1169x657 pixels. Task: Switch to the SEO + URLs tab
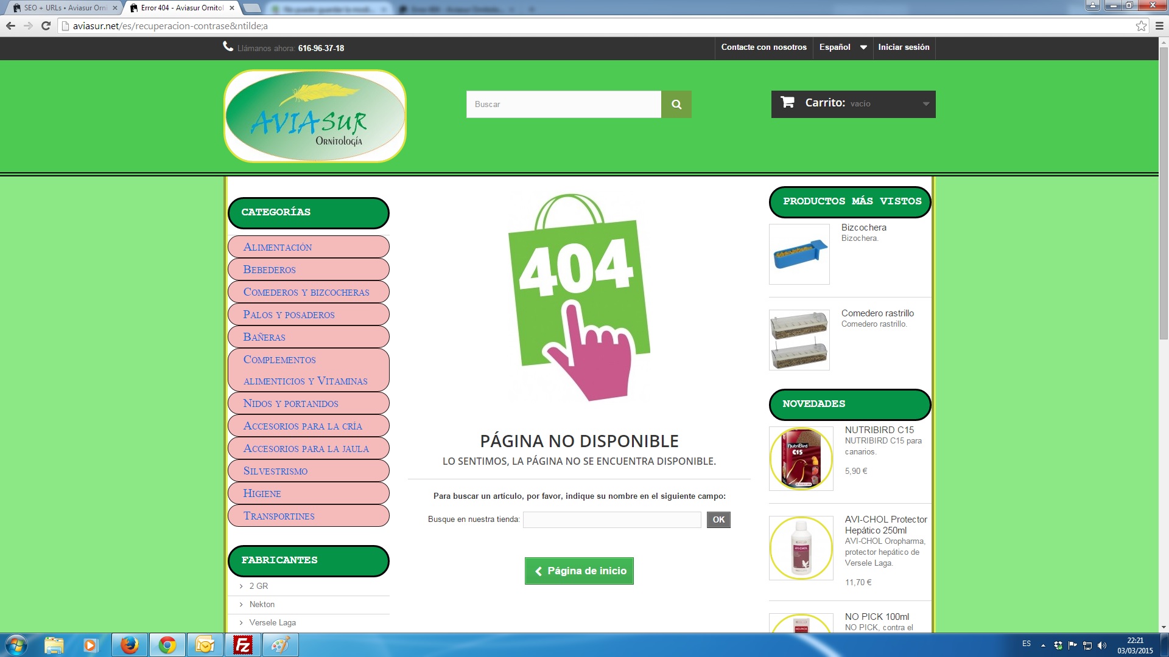click(65, 8)
